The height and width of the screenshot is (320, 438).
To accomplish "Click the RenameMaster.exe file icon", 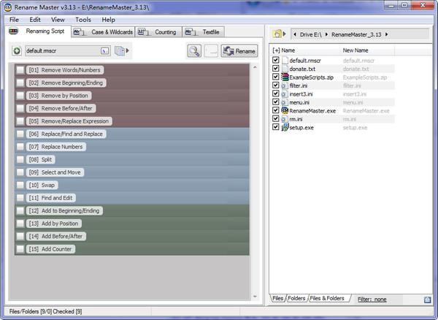I will point(285,110).
